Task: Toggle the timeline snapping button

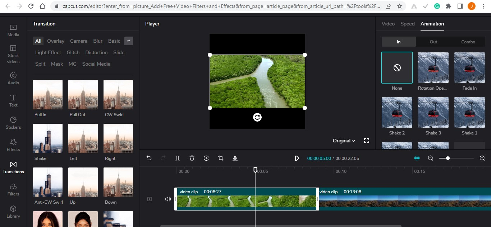Action: (x=417, y=158)
